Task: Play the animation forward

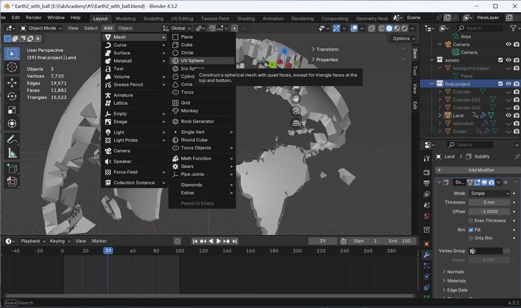Action: 219,241
